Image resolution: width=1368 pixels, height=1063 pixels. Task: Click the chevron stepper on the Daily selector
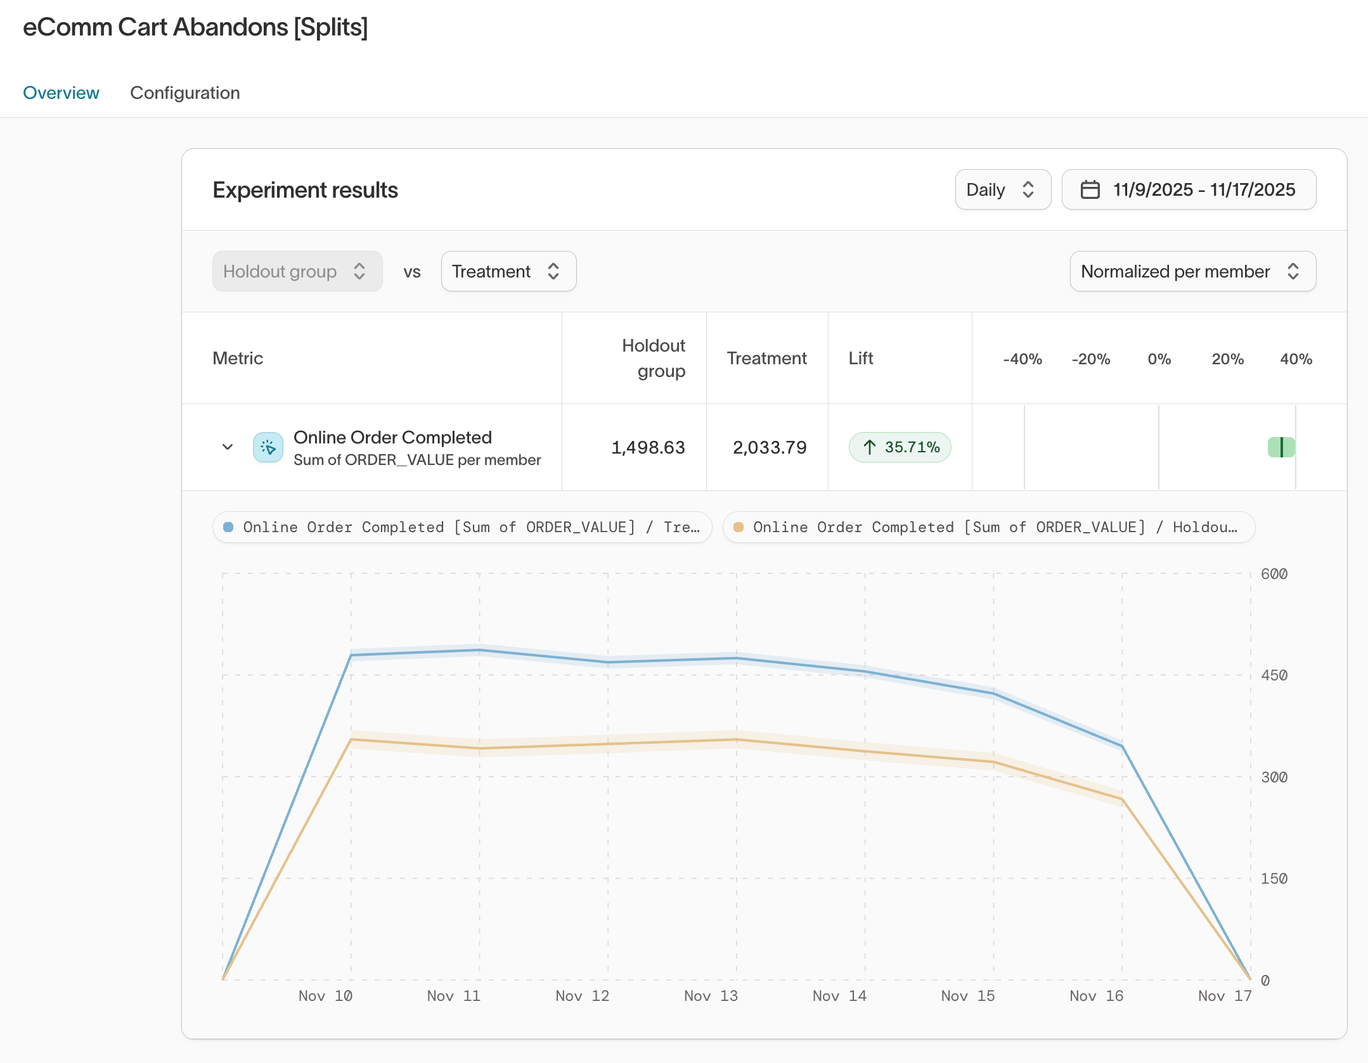1028,189
